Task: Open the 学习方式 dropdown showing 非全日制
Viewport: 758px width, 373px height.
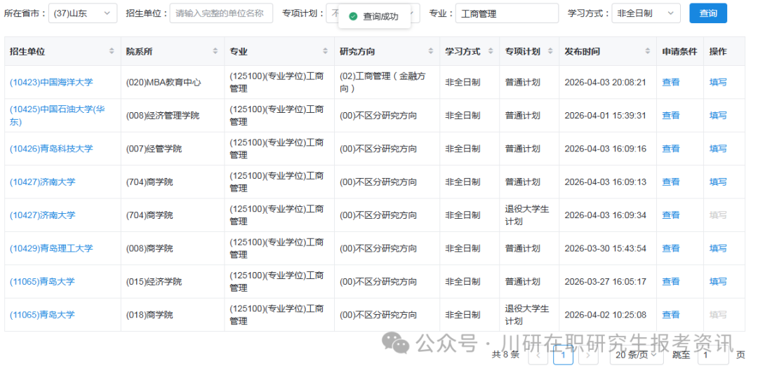Action: (646, 13)
